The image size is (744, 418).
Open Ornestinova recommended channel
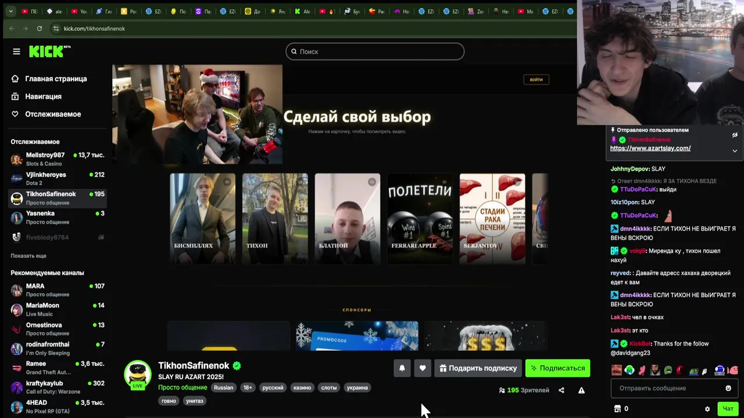click(58, 329)
